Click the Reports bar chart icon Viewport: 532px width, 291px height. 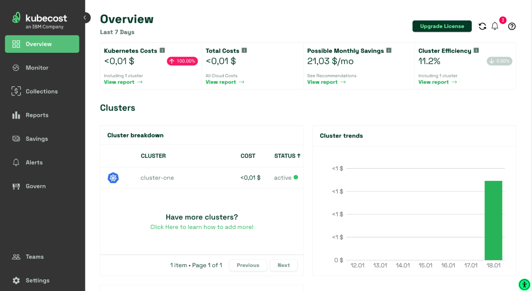tap(16, 115)
